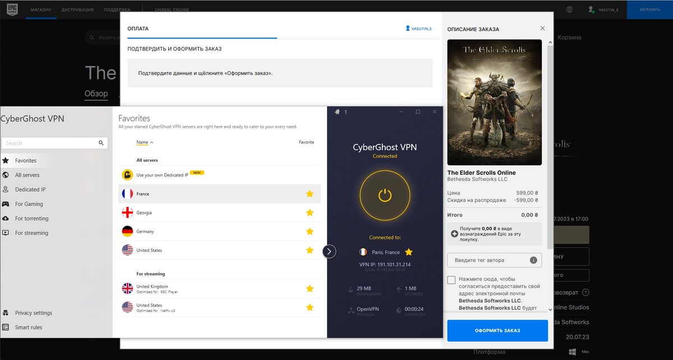Check the Bethesda email sharing checkbox
This screenshot has width=673, height=360.
click(451, 280)
